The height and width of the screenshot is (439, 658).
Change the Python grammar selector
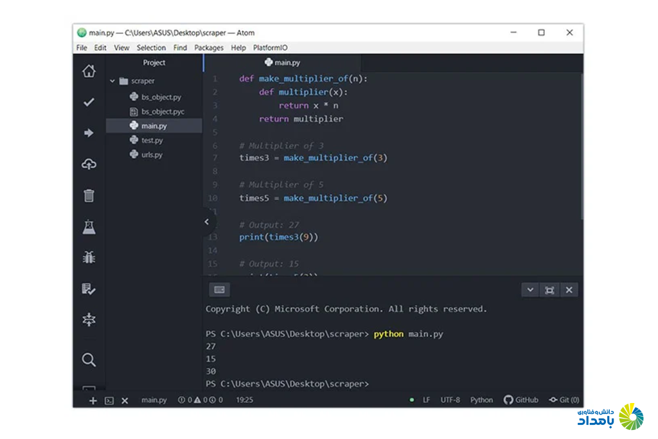click(481, 400)
